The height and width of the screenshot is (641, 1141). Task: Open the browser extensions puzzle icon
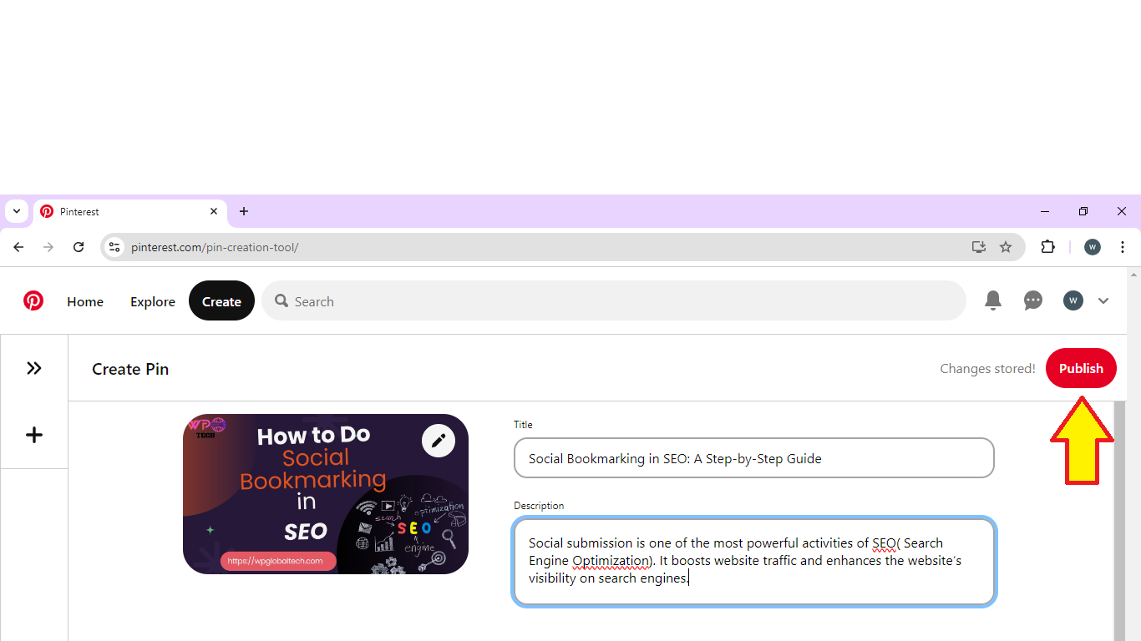(1047, 247)
